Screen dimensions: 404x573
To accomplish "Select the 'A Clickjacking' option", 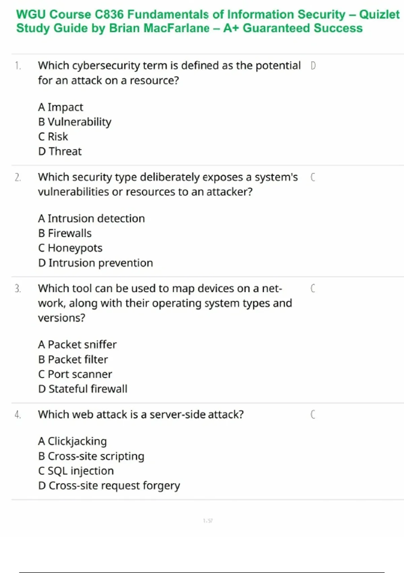I will point(72,441).
